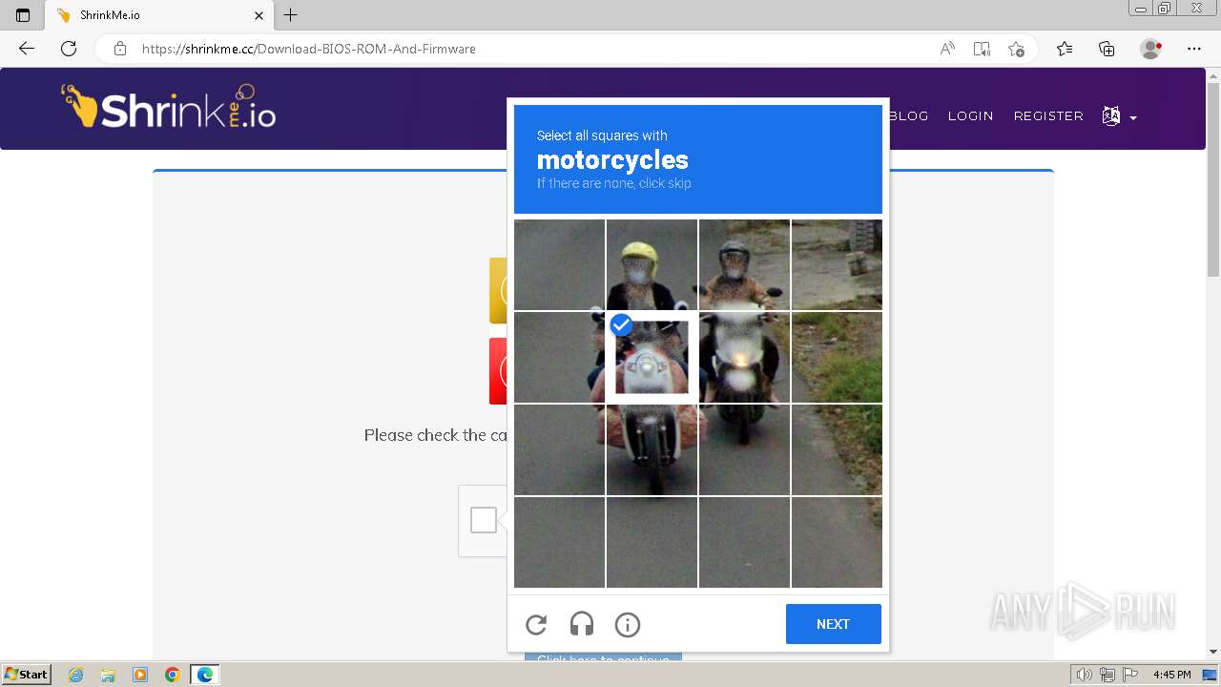Select the ShrinkMe.io tab
This screenshot has width=1221, height=687.
(x=158, y=15)
